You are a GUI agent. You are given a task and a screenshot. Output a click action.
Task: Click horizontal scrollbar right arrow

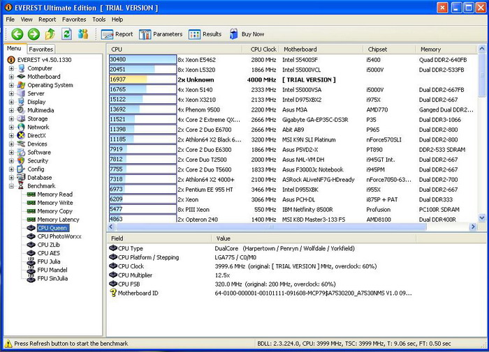tap(473, 227)
